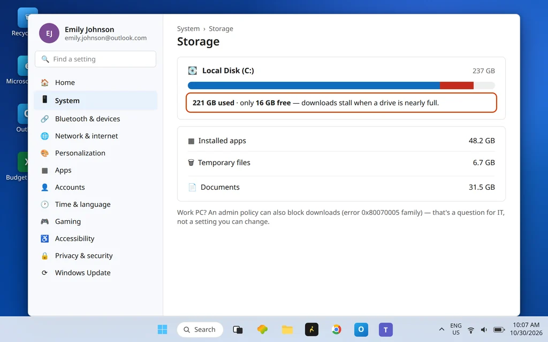
Task: Click the Privacy & security lock icon
Action: (45, 255)
